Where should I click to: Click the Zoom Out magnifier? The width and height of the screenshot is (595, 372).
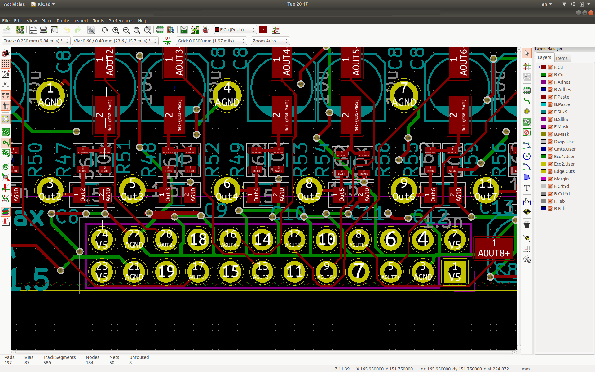coord(126,30)
